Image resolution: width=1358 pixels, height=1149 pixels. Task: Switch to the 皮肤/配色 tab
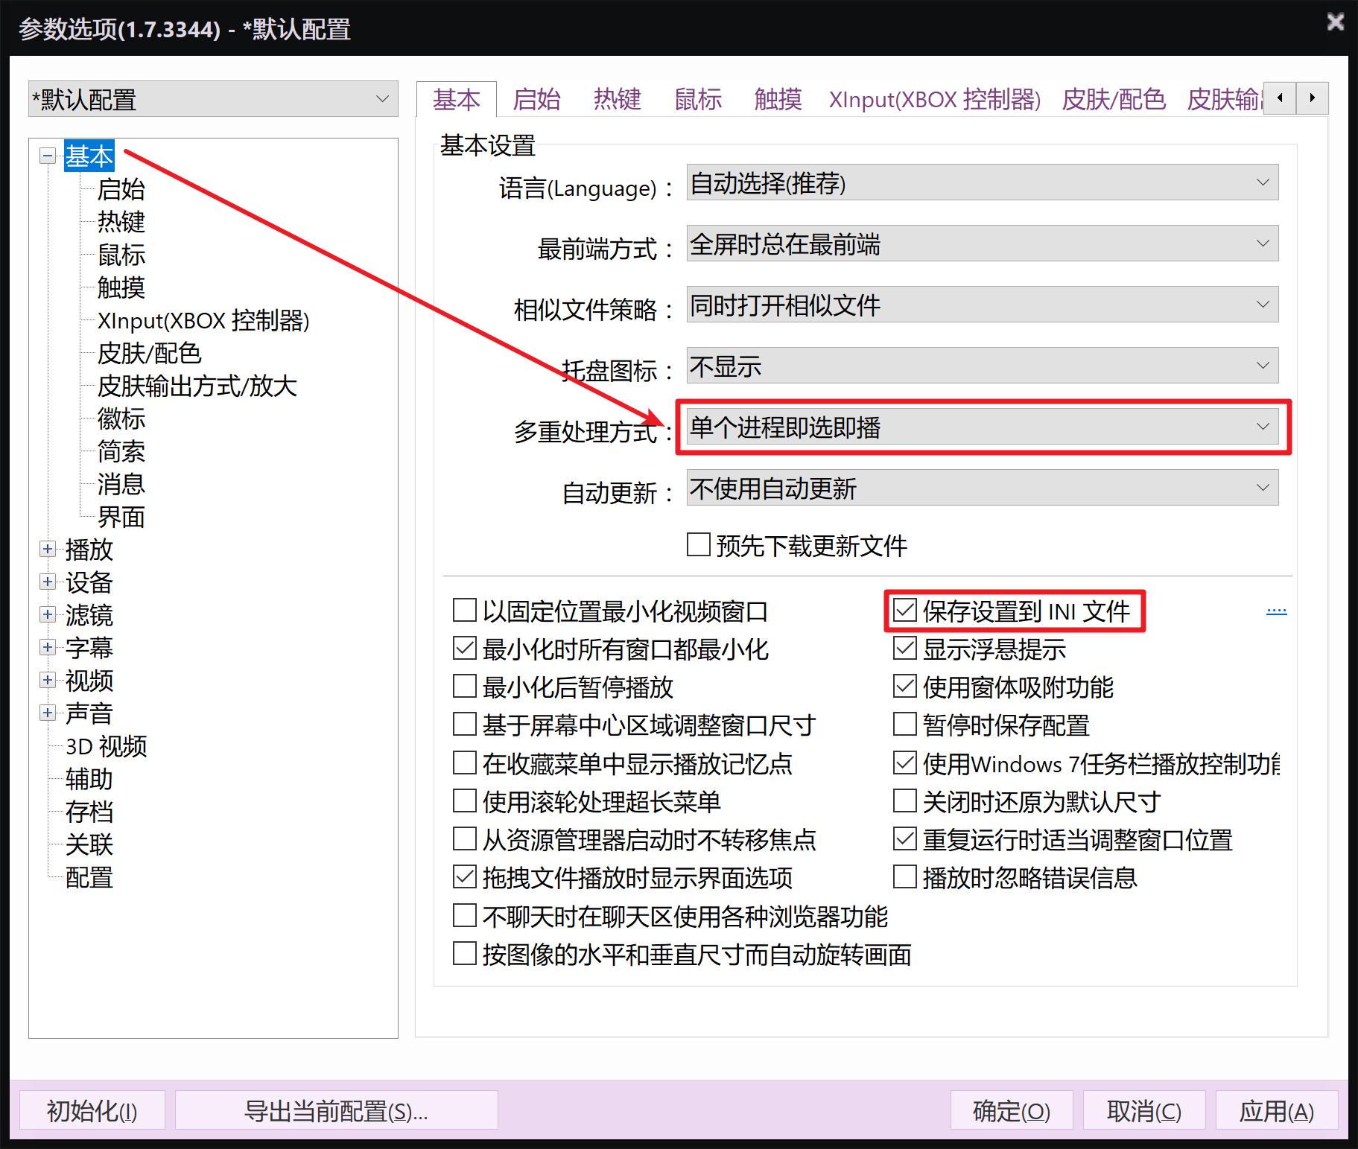pos(1113,99)
